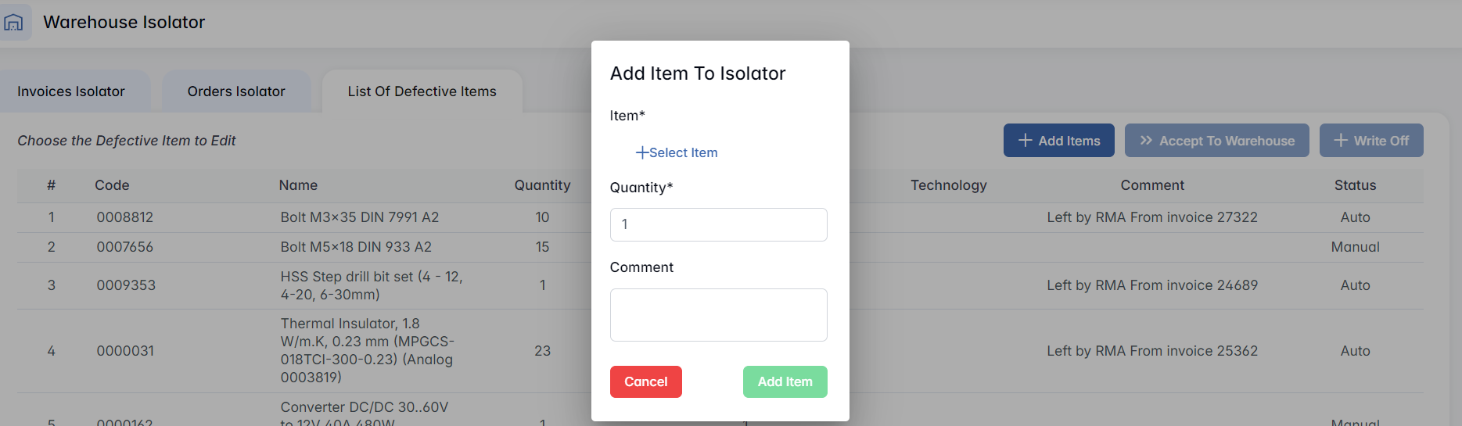Confirm with the green Add Item button
Image resolution: width=1462 pixels, height=426 pixels.
pyautogui.click(x=785, y=381)
